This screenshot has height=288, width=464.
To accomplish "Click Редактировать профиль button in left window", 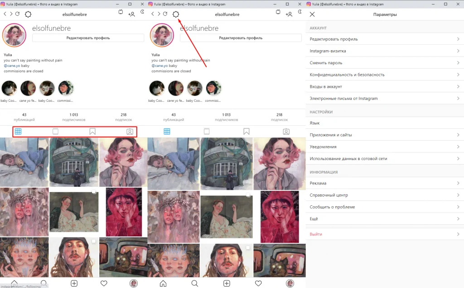I will click(88, 38).
